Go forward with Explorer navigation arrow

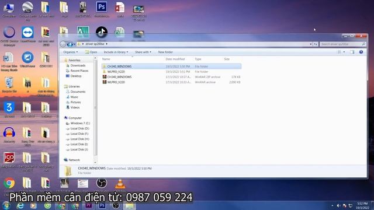coord(70,44)
